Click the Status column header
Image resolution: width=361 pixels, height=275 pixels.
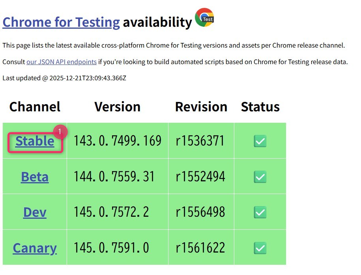(260, 107)
